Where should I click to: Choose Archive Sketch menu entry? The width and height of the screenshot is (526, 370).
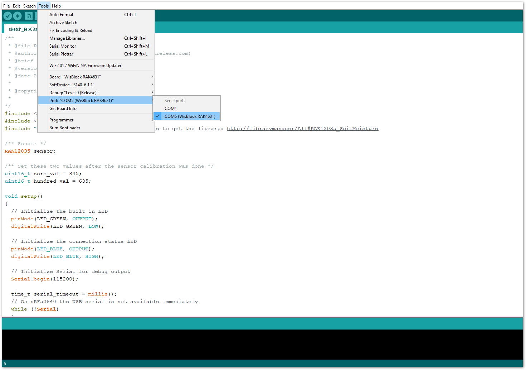tap(96, 23)
